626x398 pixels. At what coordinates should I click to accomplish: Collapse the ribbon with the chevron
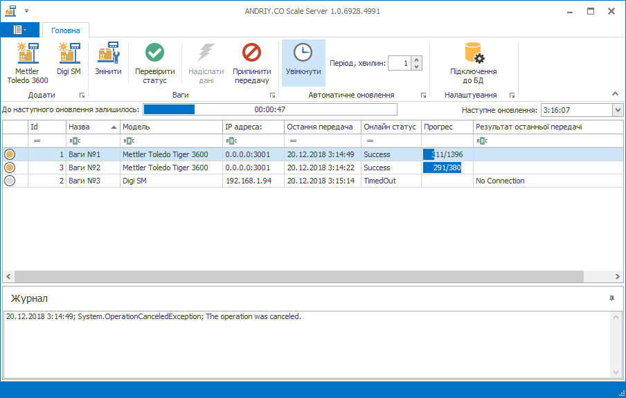point(615,94)
